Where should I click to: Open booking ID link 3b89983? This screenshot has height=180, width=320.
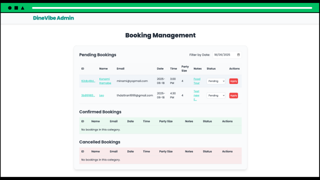coord(88,95)
